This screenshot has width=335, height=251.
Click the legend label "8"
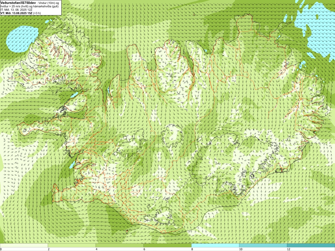(x=192, y=249)
